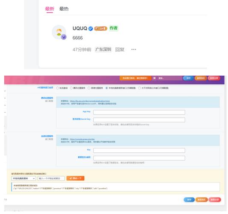Open UQUQ's avatar image
Image resolution: width=228 pixels, height=214 pixels.
click(59, 32)
